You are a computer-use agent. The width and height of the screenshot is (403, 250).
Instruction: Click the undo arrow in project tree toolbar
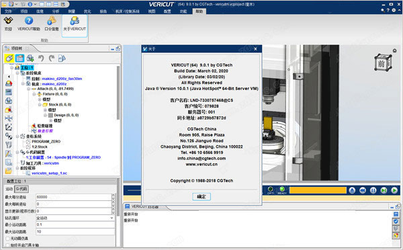pyautogui.click(x=41, y=58)
